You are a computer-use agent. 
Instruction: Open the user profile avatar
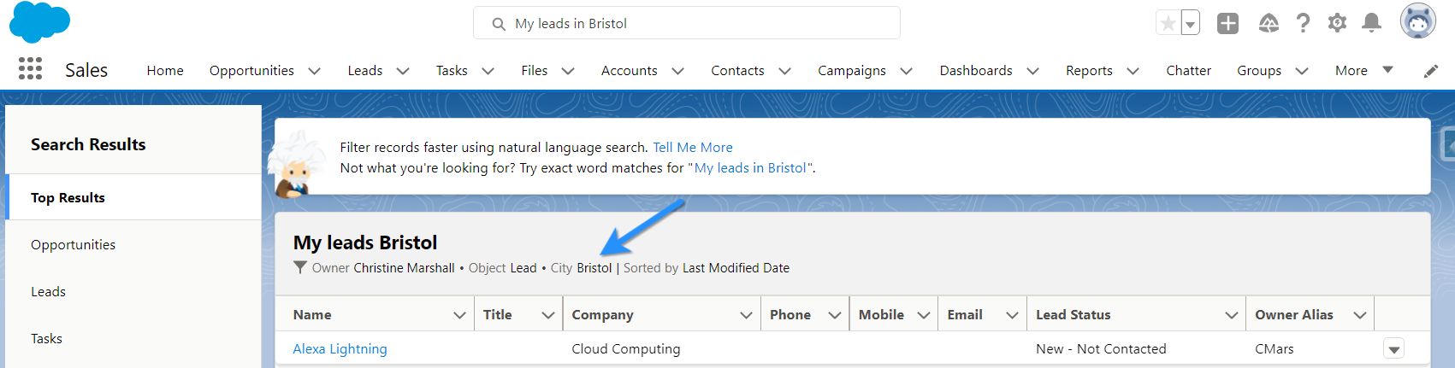1417,21
